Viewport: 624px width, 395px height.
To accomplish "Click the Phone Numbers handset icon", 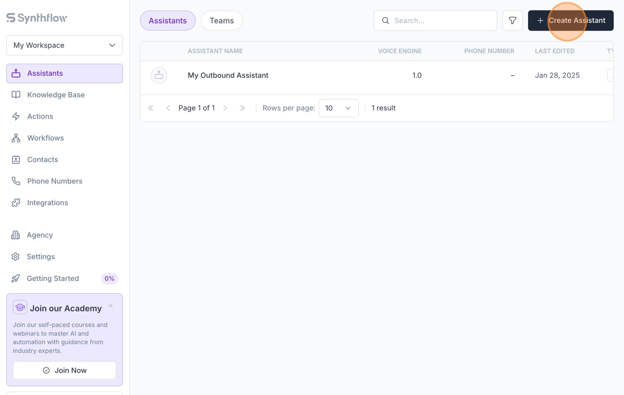I will [16, 181].
